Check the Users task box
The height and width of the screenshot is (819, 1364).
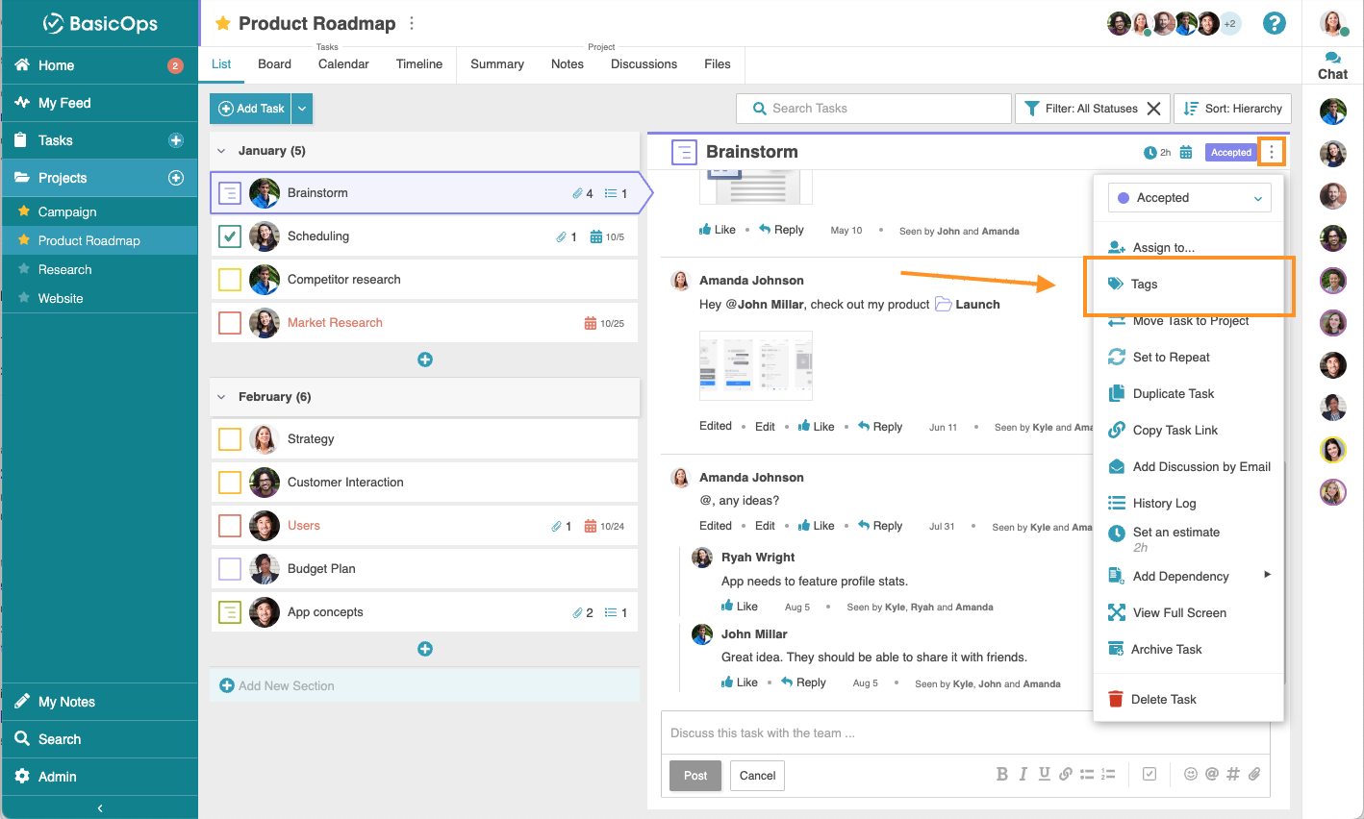point(230,526)
